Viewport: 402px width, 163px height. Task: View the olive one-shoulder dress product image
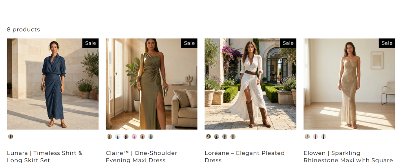[x=152, y=84]
